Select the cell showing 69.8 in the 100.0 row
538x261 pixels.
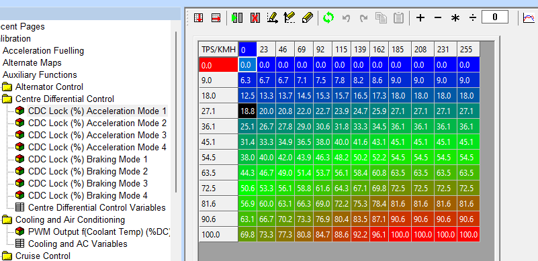pos(247,235)
